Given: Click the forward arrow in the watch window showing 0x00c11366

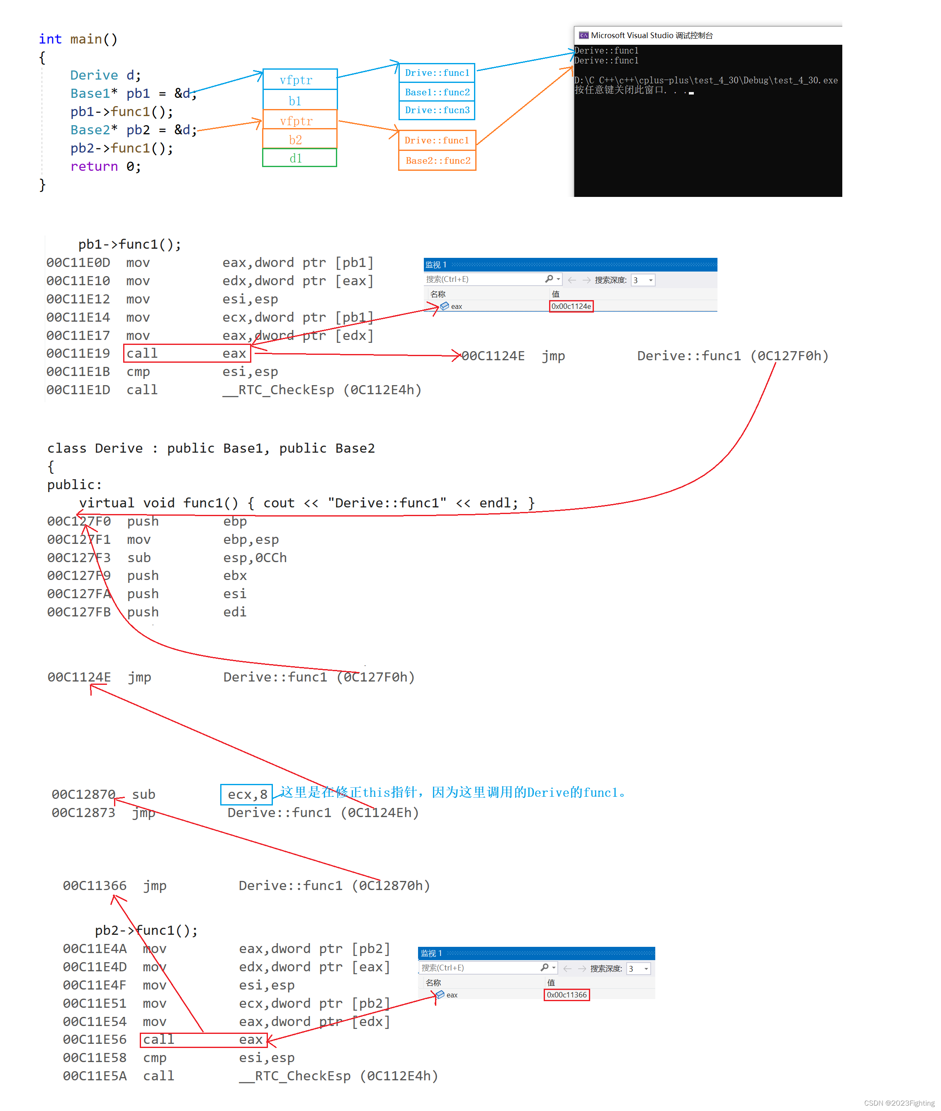Looking at the screenshot, I should (x=581, y=968).
